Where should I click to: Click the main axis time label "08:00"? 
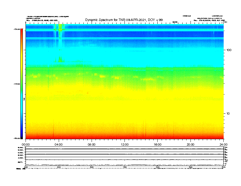coord(92,145)
